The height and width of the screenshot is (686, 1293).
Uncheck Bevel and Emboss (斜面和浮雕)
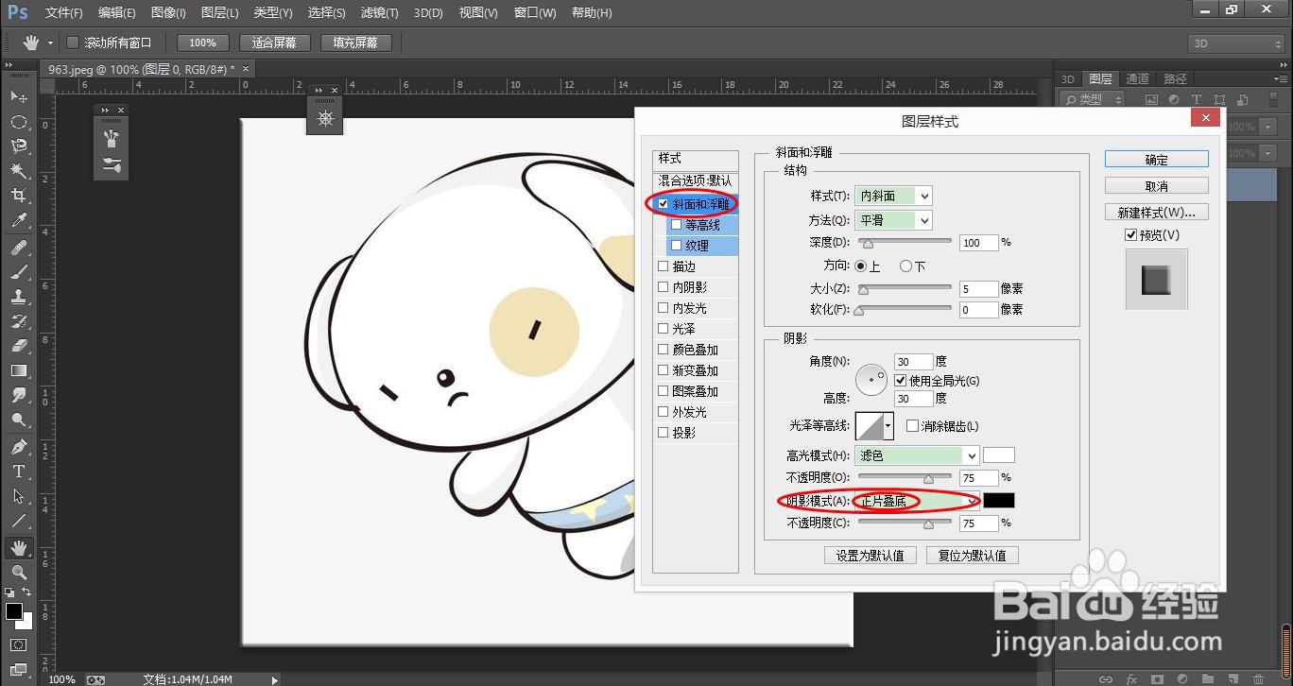point(664,204)
